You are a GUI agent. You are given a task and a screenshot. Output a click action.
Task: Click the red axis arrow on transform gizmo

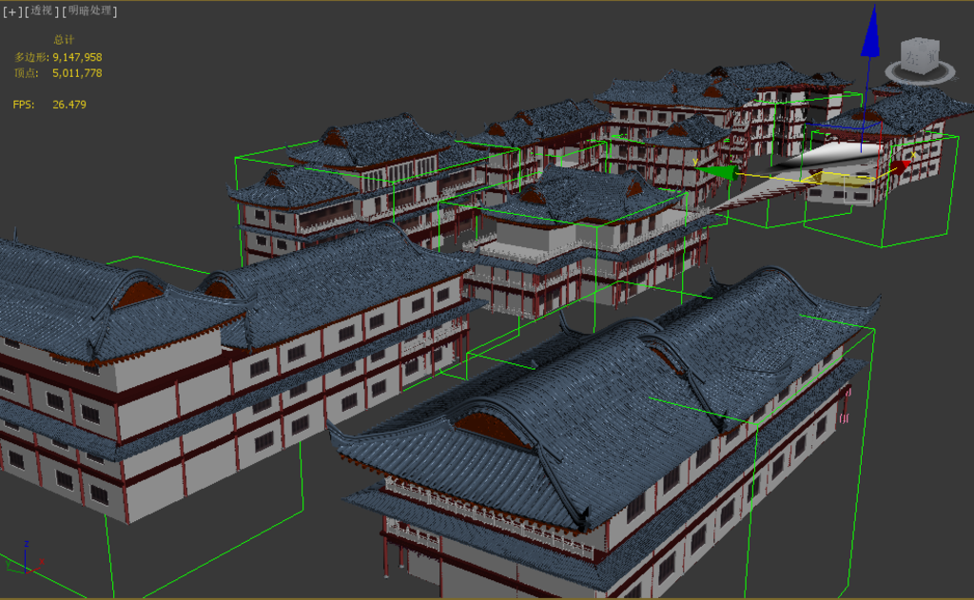click(x=900, y=167)
